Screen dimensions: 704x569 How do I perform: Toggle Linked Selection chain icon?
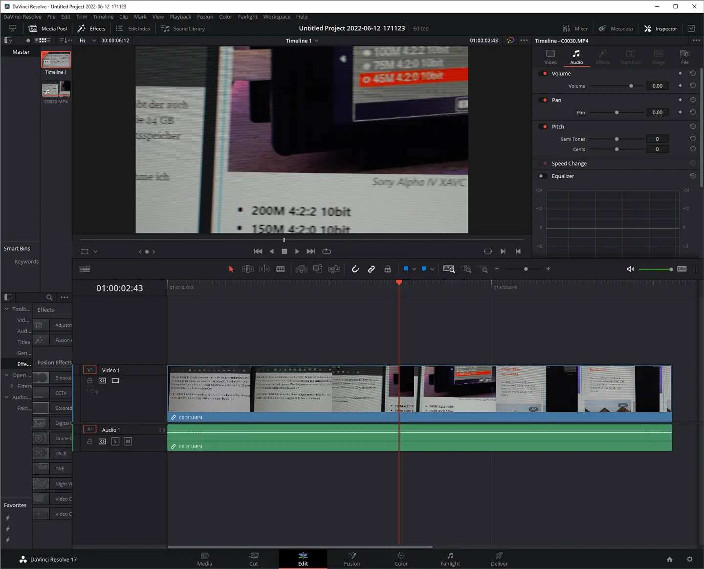click(372, 269)
